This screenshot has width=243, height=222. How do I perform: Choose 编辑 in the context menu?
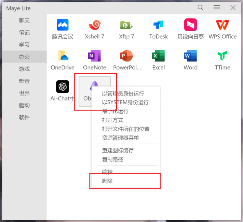[x=126, y=172]
